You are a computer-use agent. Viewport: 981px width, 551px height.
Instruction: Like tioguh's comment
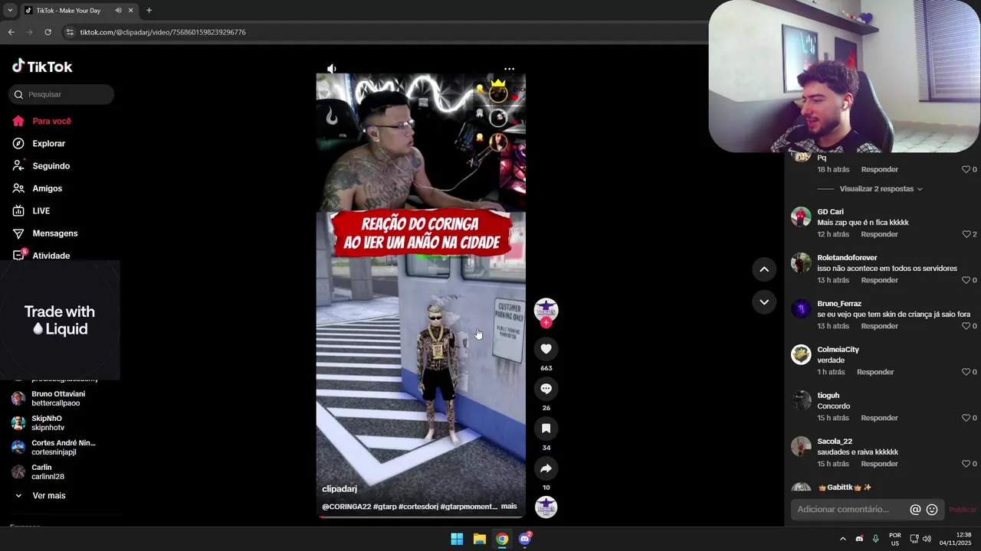click(x=966, y=418)
